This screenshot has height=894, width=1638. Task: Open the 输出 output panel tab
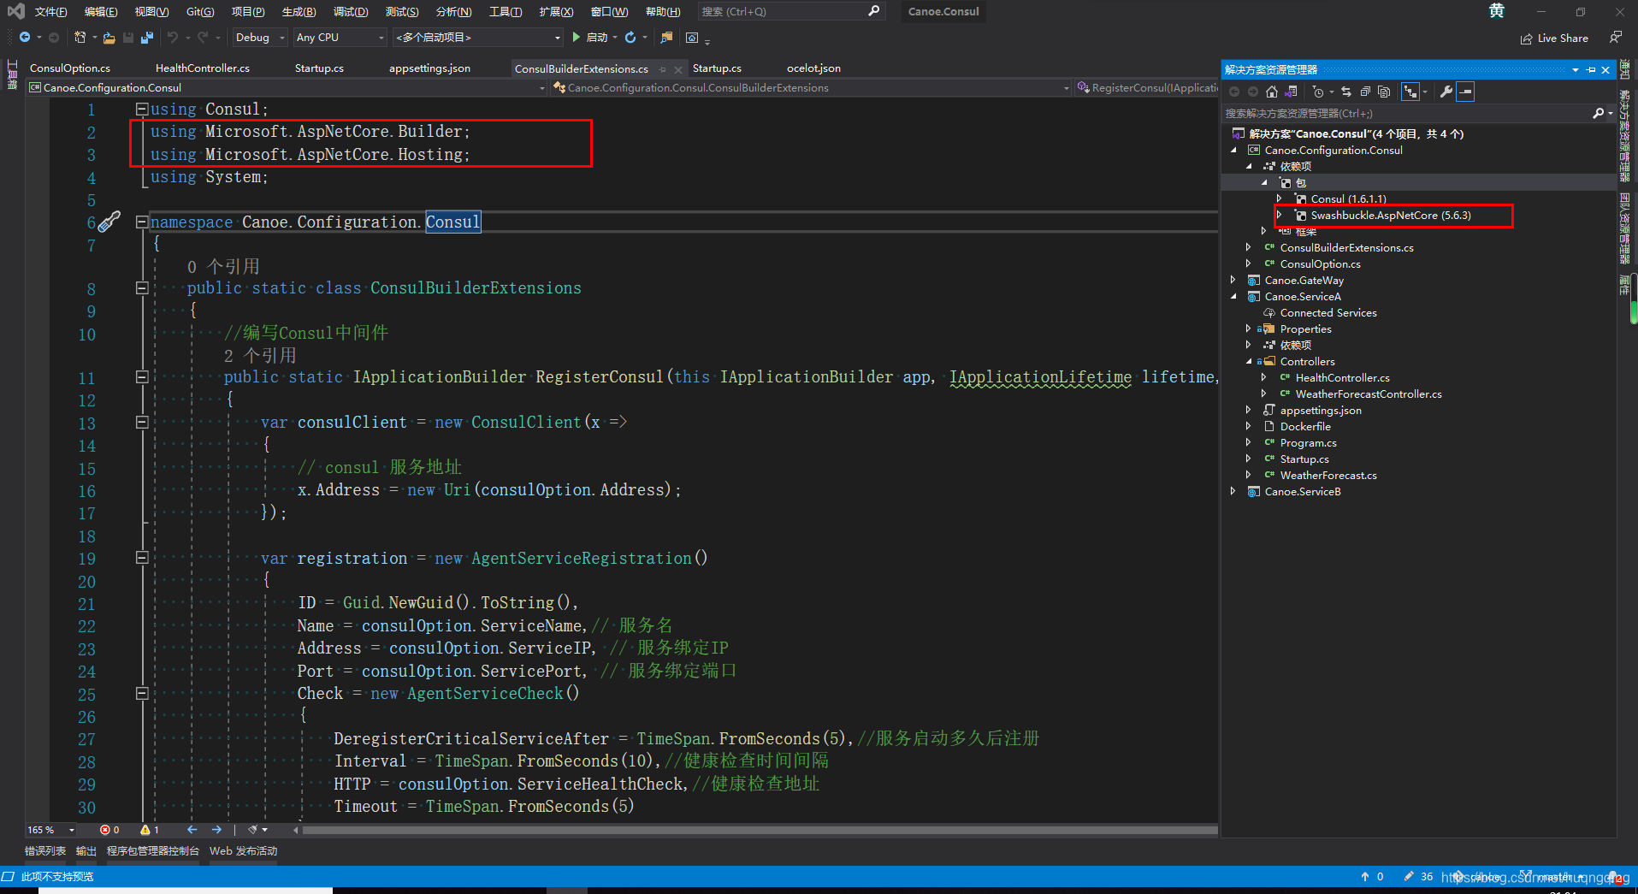(86, 851)
